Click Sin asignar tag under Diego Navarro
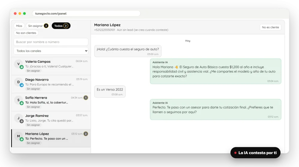Image resolution: width=299 pixels, height=167 pixels. [x=33, y=89]
